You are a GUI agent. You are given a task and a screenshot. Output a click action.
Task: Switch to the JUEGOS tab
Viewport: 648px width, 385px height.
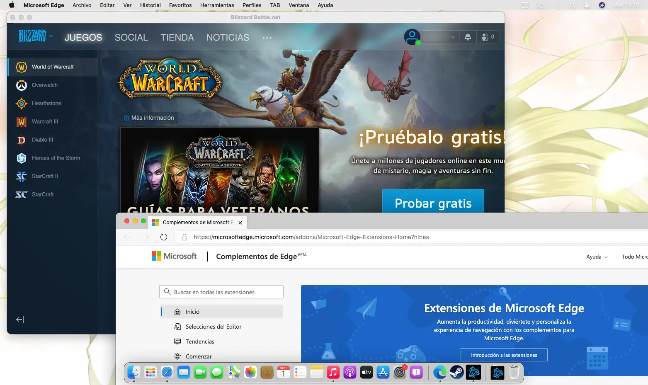(83, 37)
